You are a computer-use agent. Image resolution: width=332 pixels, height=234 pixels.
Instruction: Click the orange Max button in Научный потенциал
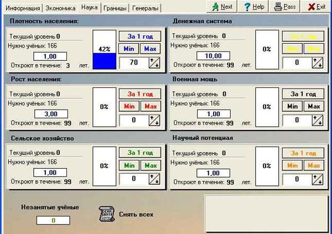pyautogui.click(x=313, y=165)
